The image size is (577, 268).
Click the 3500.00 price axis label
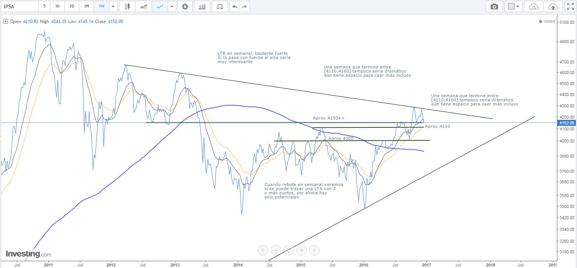click(x=567, y=206)
